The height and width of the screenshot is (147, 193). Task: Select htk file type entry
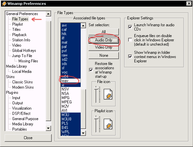71,34
